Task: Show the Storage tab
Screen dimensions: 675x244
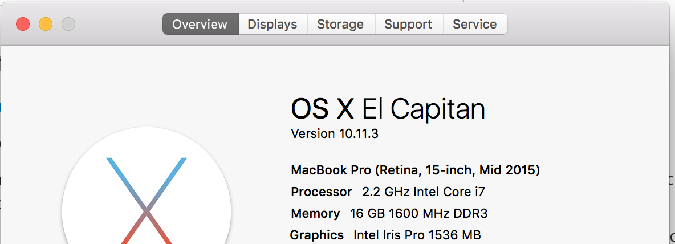Action: [340, 24]
